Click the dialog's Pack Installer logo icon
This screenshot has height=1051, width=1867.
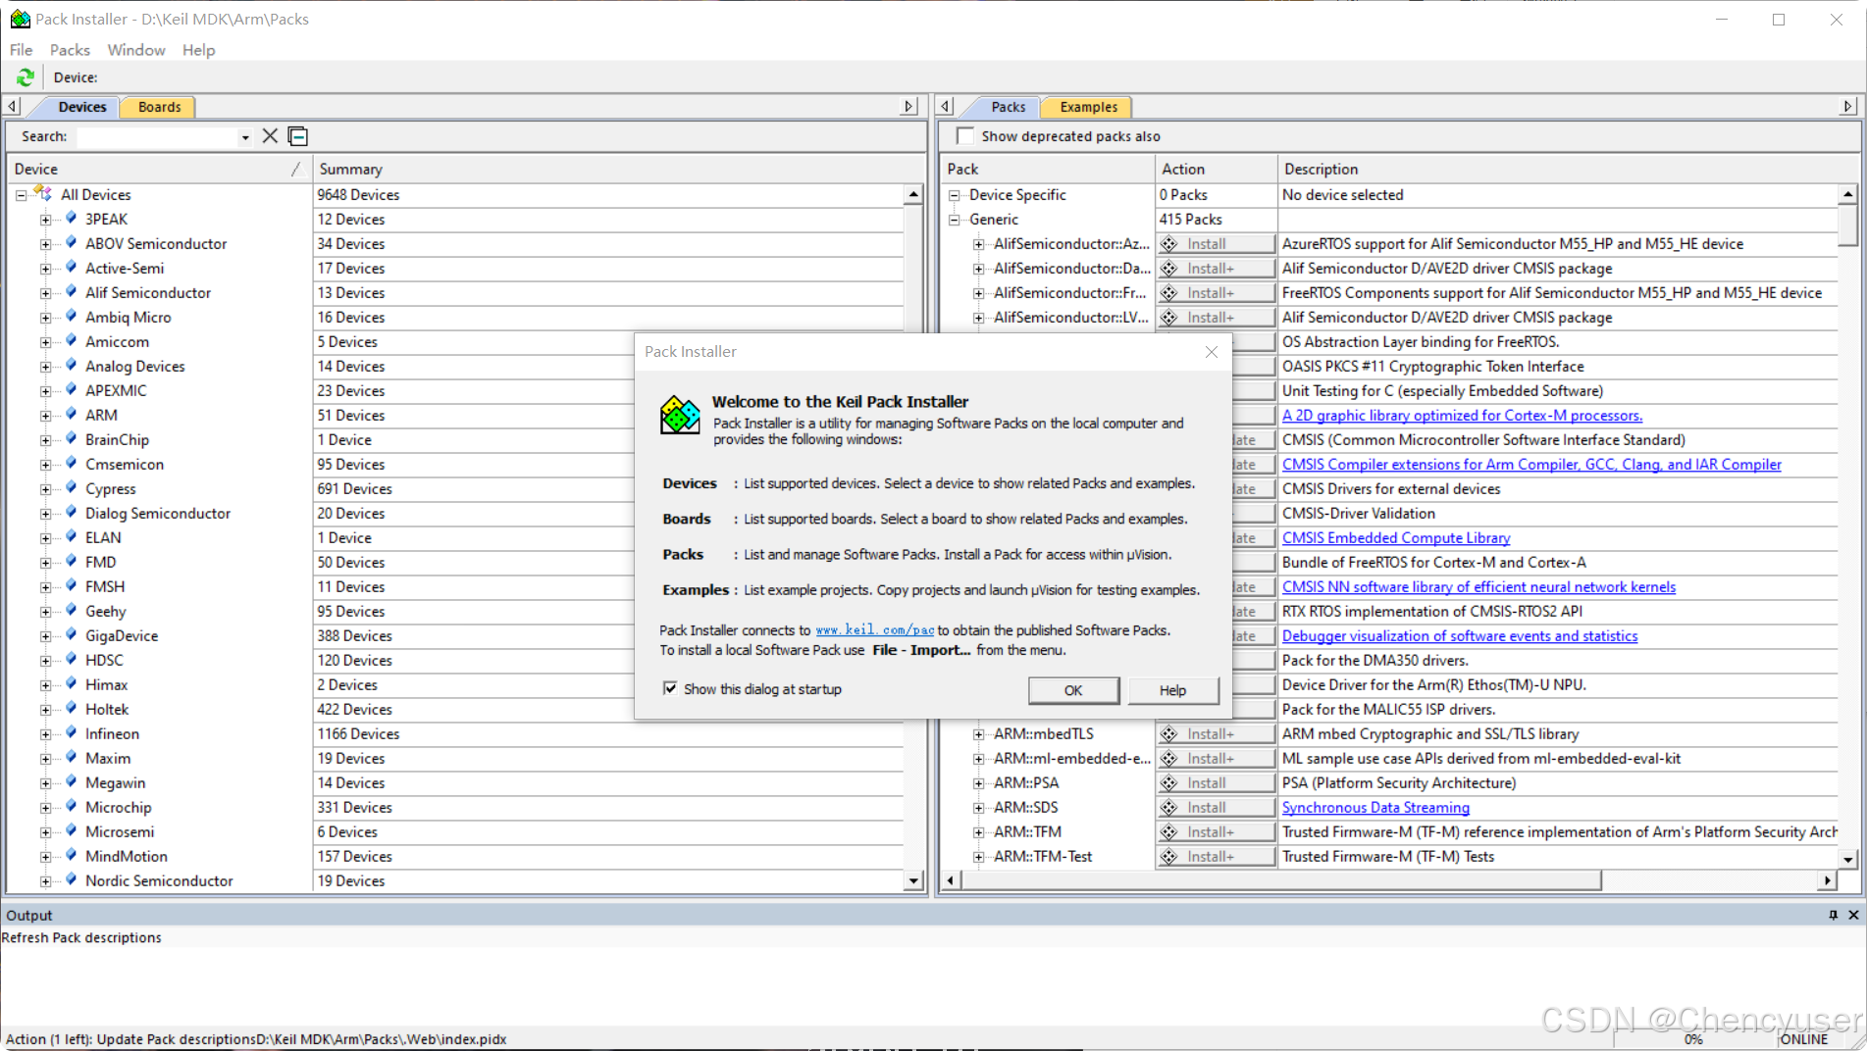pos(680,415)
